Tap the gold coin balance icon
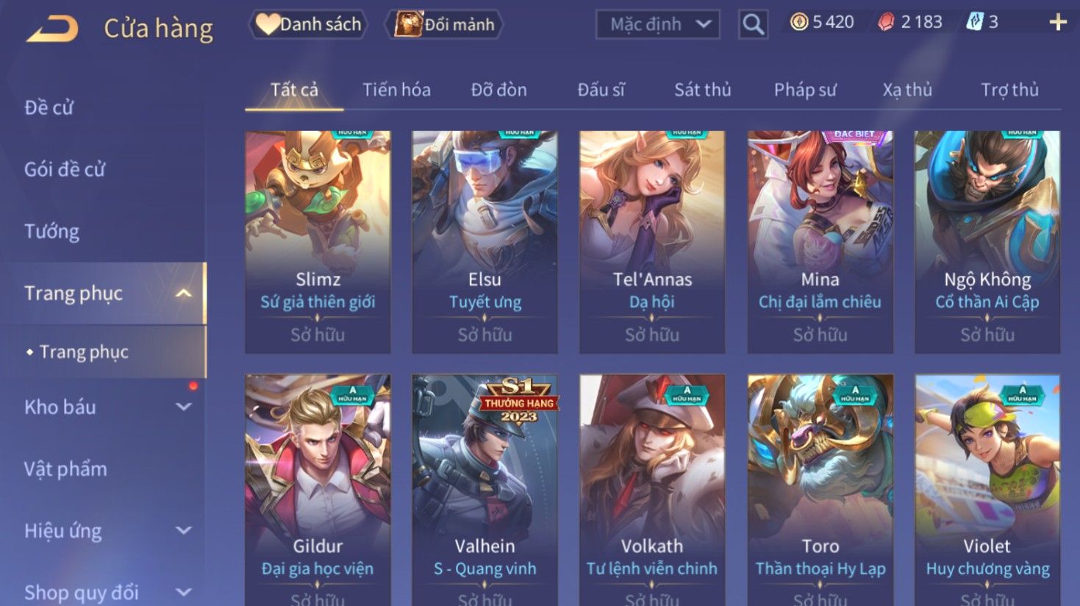 [798, 22]
